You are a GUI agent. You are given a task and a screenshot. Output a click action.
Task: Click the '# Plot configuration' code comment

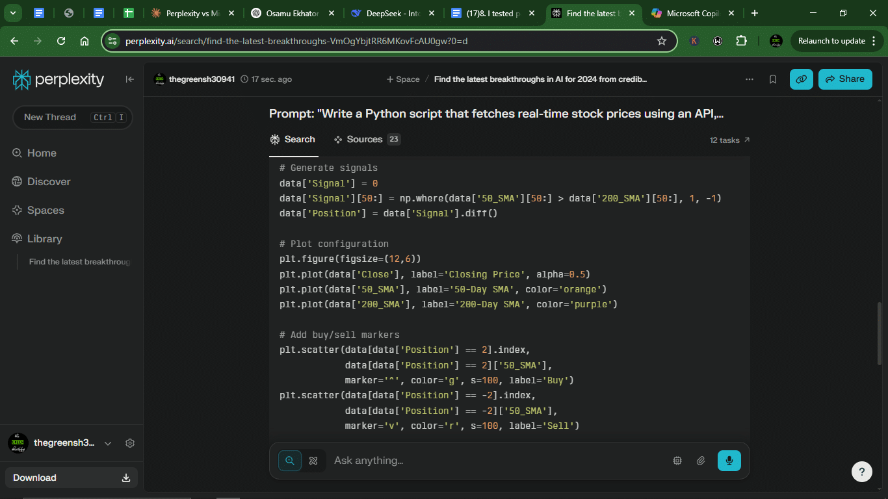[x=334, y=244]
